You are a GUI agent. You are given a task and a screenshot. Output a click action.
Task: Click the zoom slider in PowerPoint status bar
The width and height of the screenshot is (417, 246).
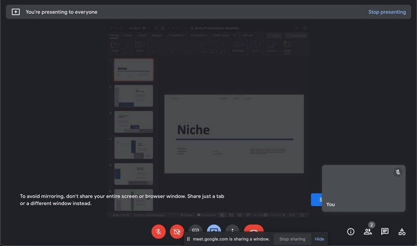click(265, 215)
